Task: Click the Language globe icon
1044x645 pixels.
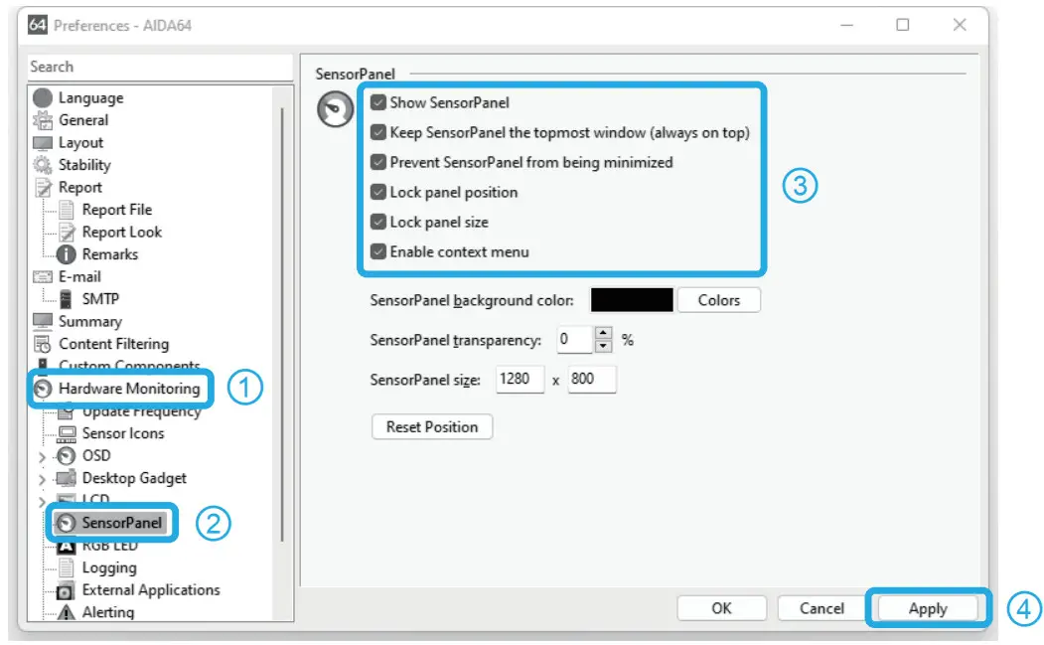Action: [x=43, y=98]
